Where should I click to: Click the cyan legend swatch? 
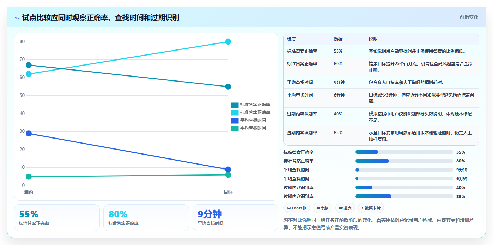click(x=235, y=113)
